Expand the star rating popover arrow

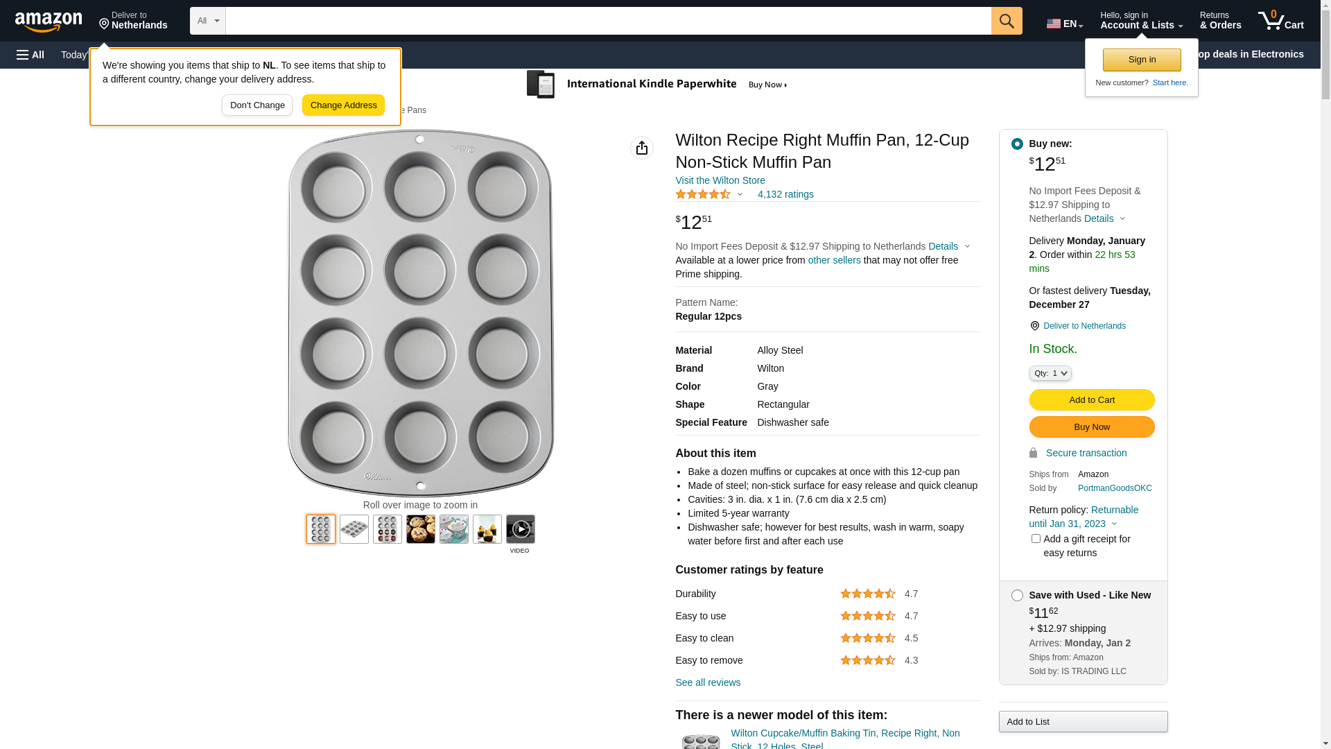pos(740,195)
